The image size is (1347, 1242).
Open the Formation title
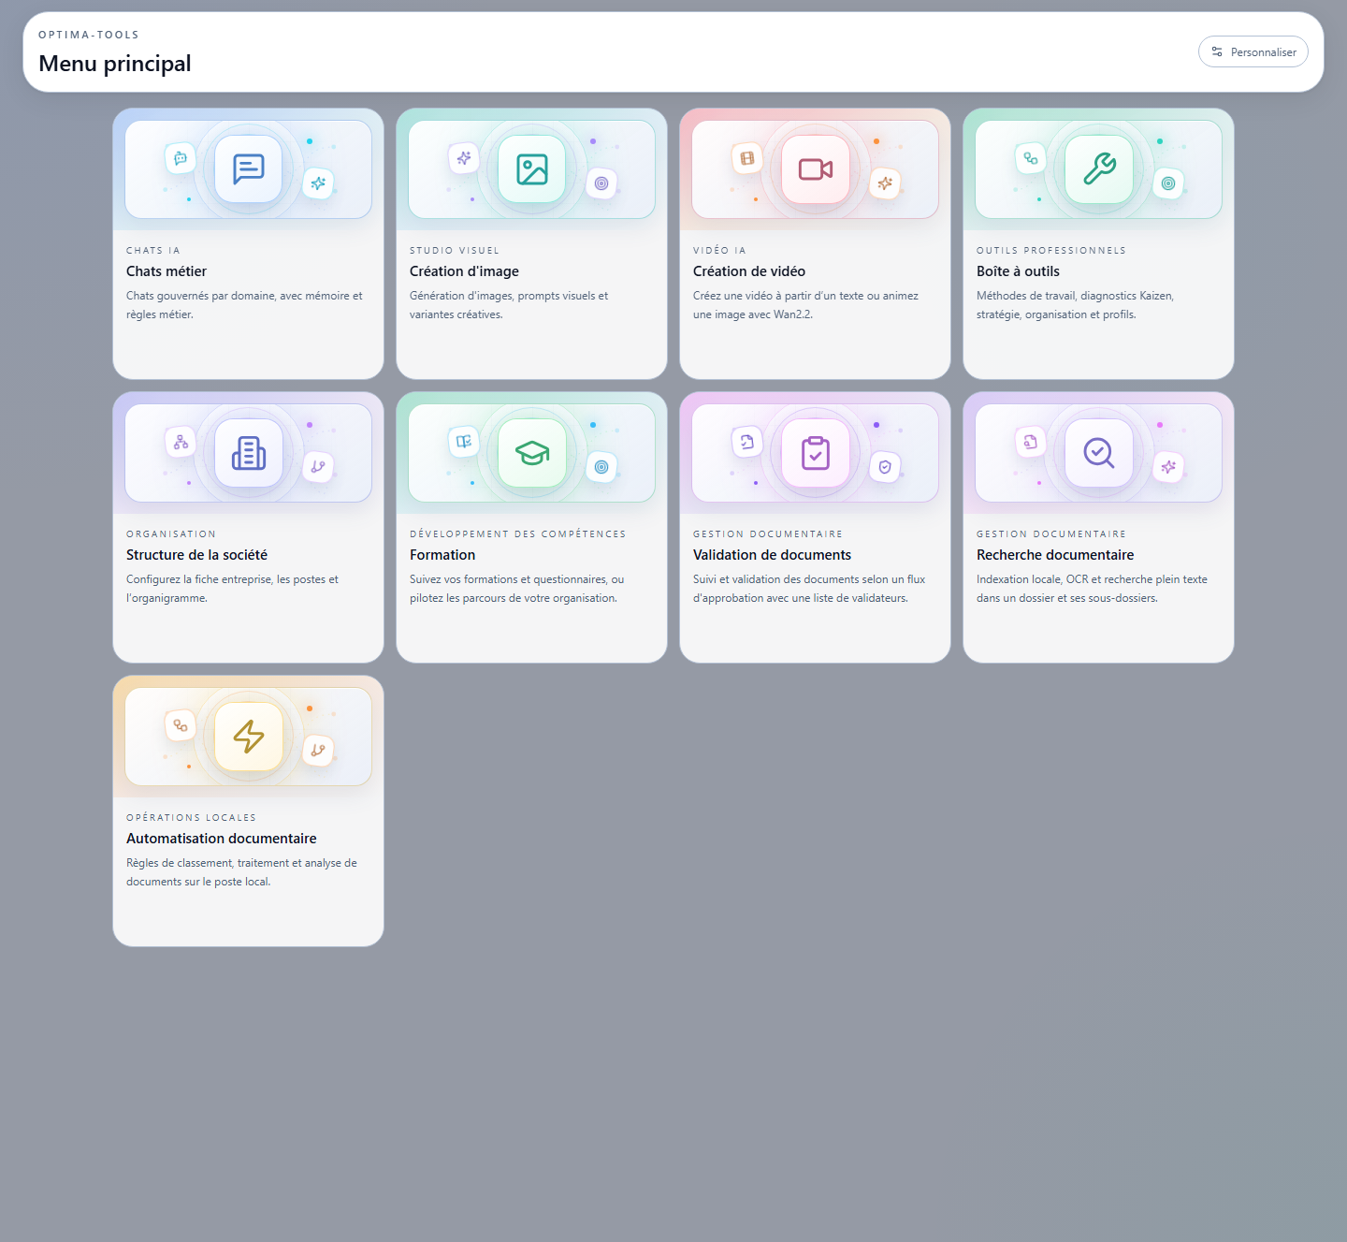click(x=442, y=555)
